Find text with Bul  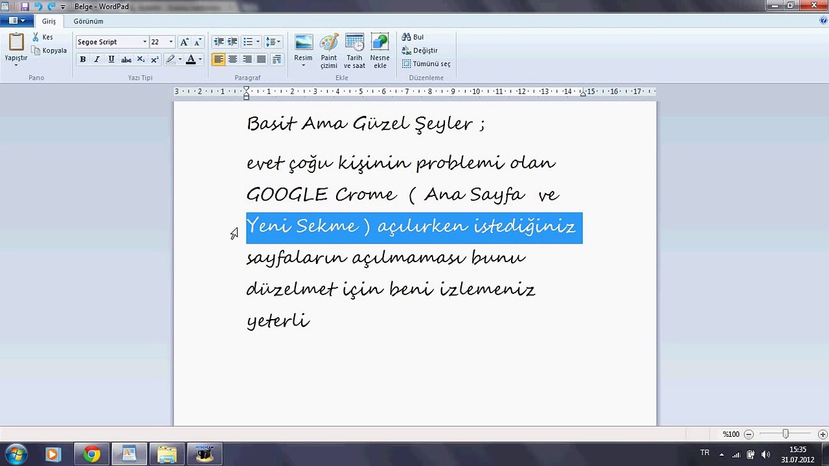click(x=413, y=38)
